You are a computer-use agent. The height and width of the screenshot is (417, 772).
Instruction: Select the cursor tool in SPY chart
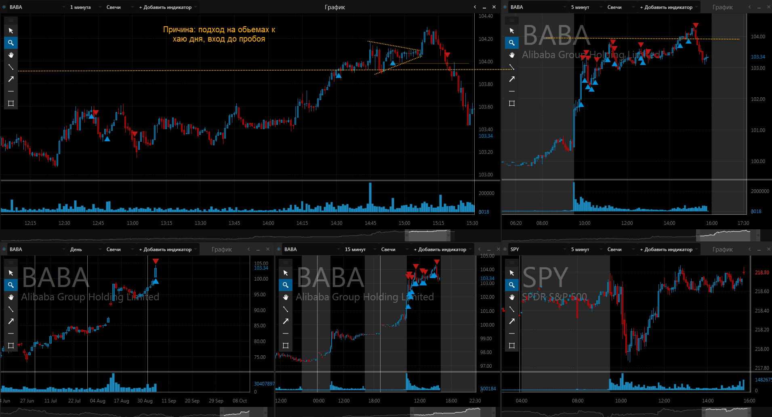(x=512, y=273)
